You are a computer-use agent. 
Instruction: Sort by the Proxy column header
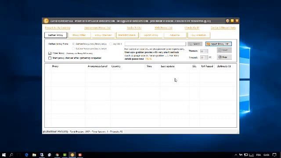(x=55, y=66)
